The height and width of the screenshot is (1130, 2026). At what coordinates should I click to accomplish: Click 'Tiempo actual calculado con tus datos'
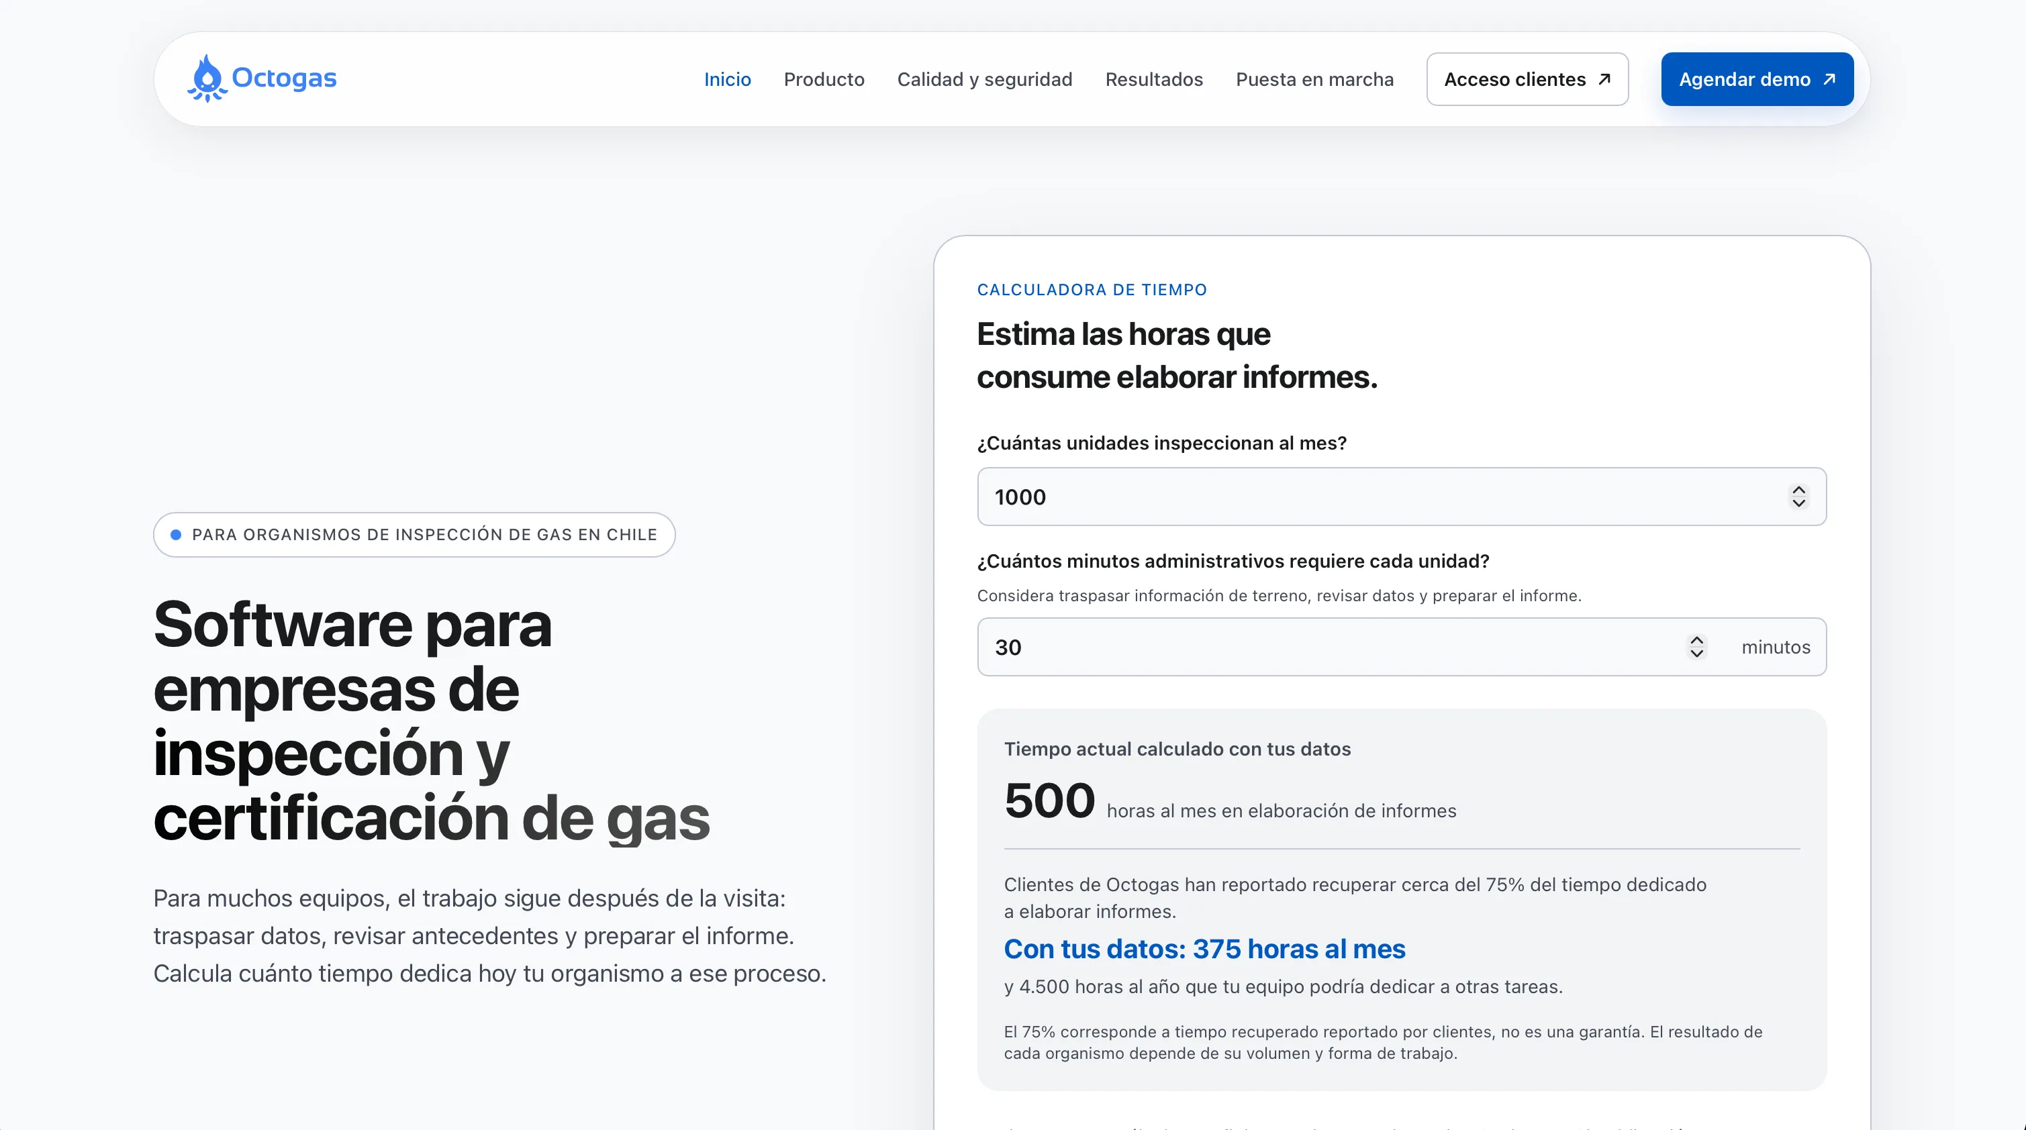1177,750
